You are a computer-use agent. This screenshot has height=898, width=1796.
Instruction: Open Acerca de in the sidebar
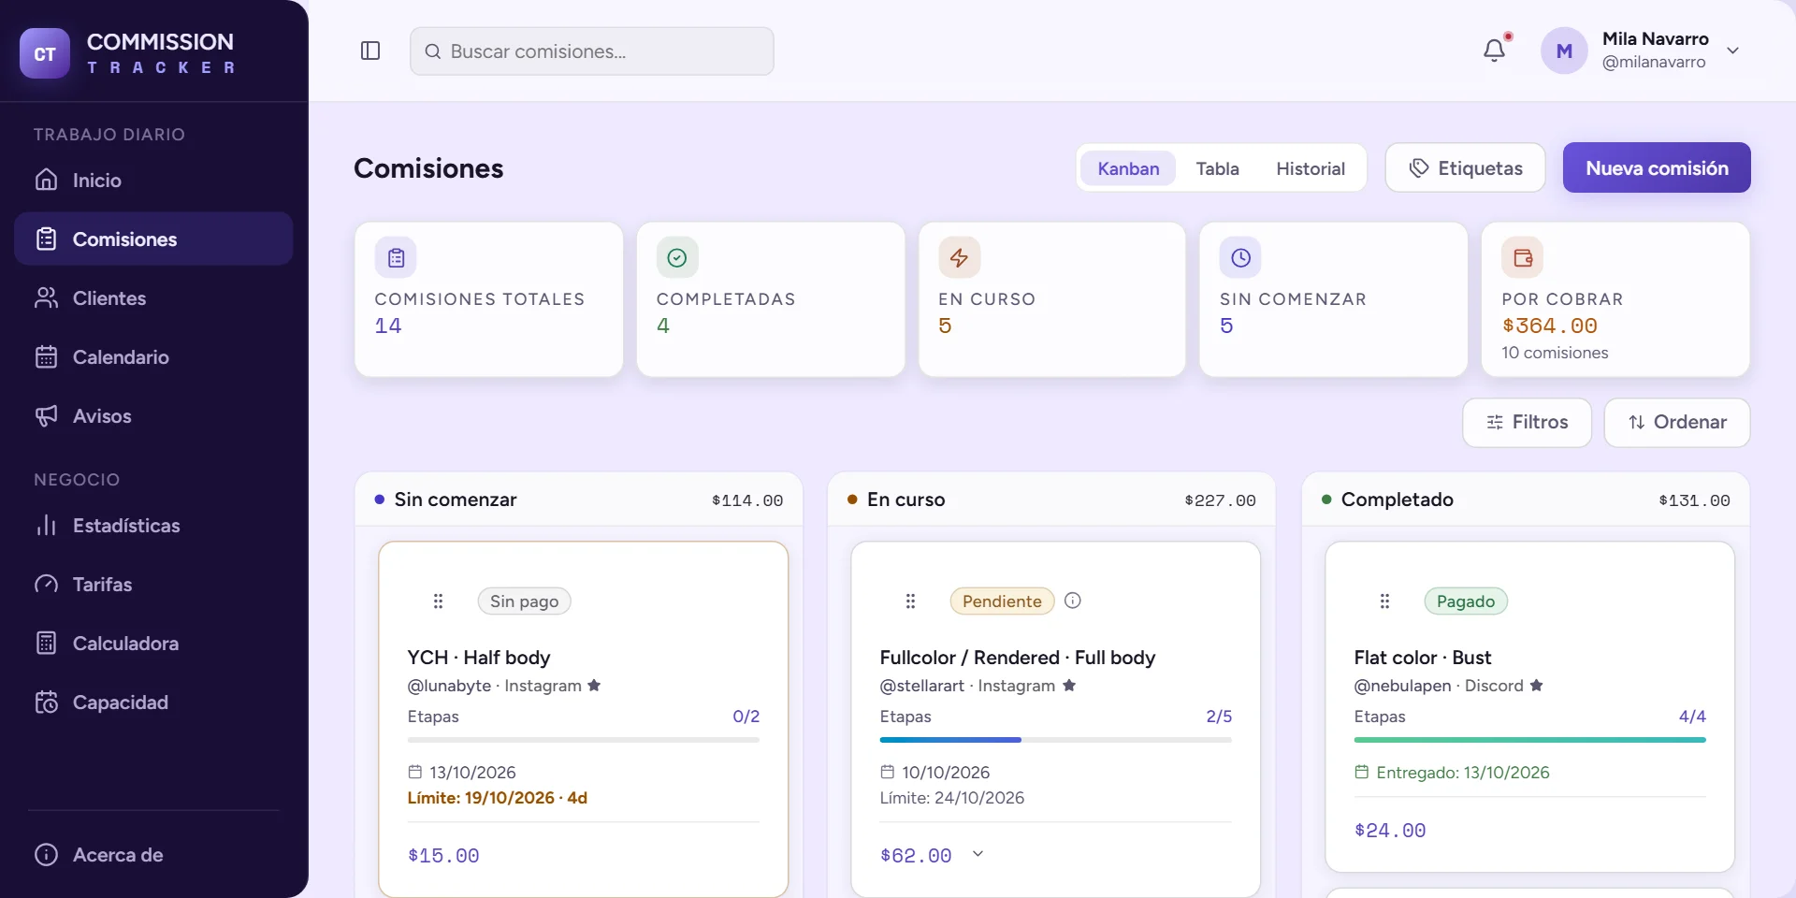coord(153,855)
